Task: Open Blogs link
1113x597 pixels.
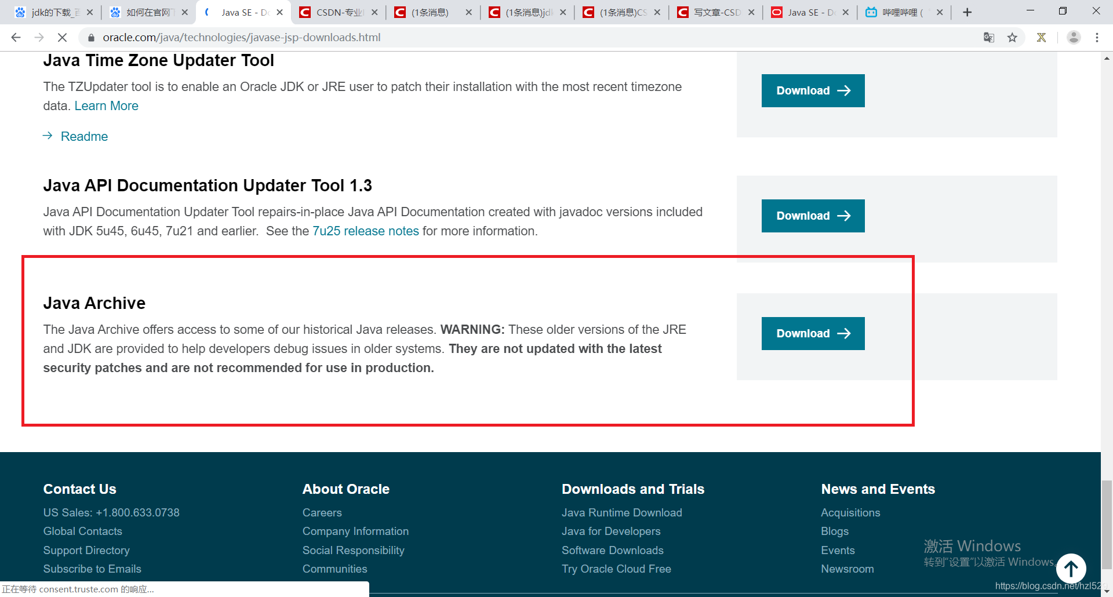Action: 835,531
